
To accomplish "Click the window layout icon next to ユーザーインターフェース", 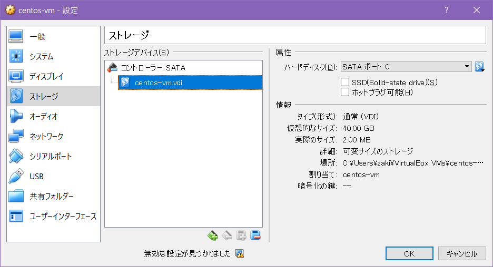I will (x=16, y=216).
